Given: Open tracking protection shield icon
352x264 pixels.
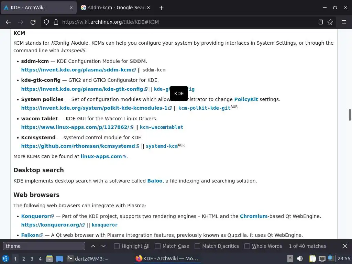Looking at the screenshot, I should [x=46, y=22].
